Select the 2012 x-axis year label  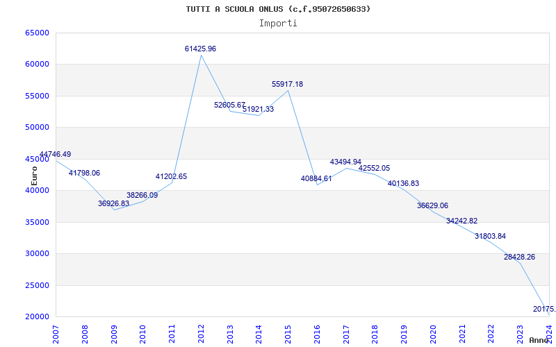pyautogui.click(x=201, y=335)
